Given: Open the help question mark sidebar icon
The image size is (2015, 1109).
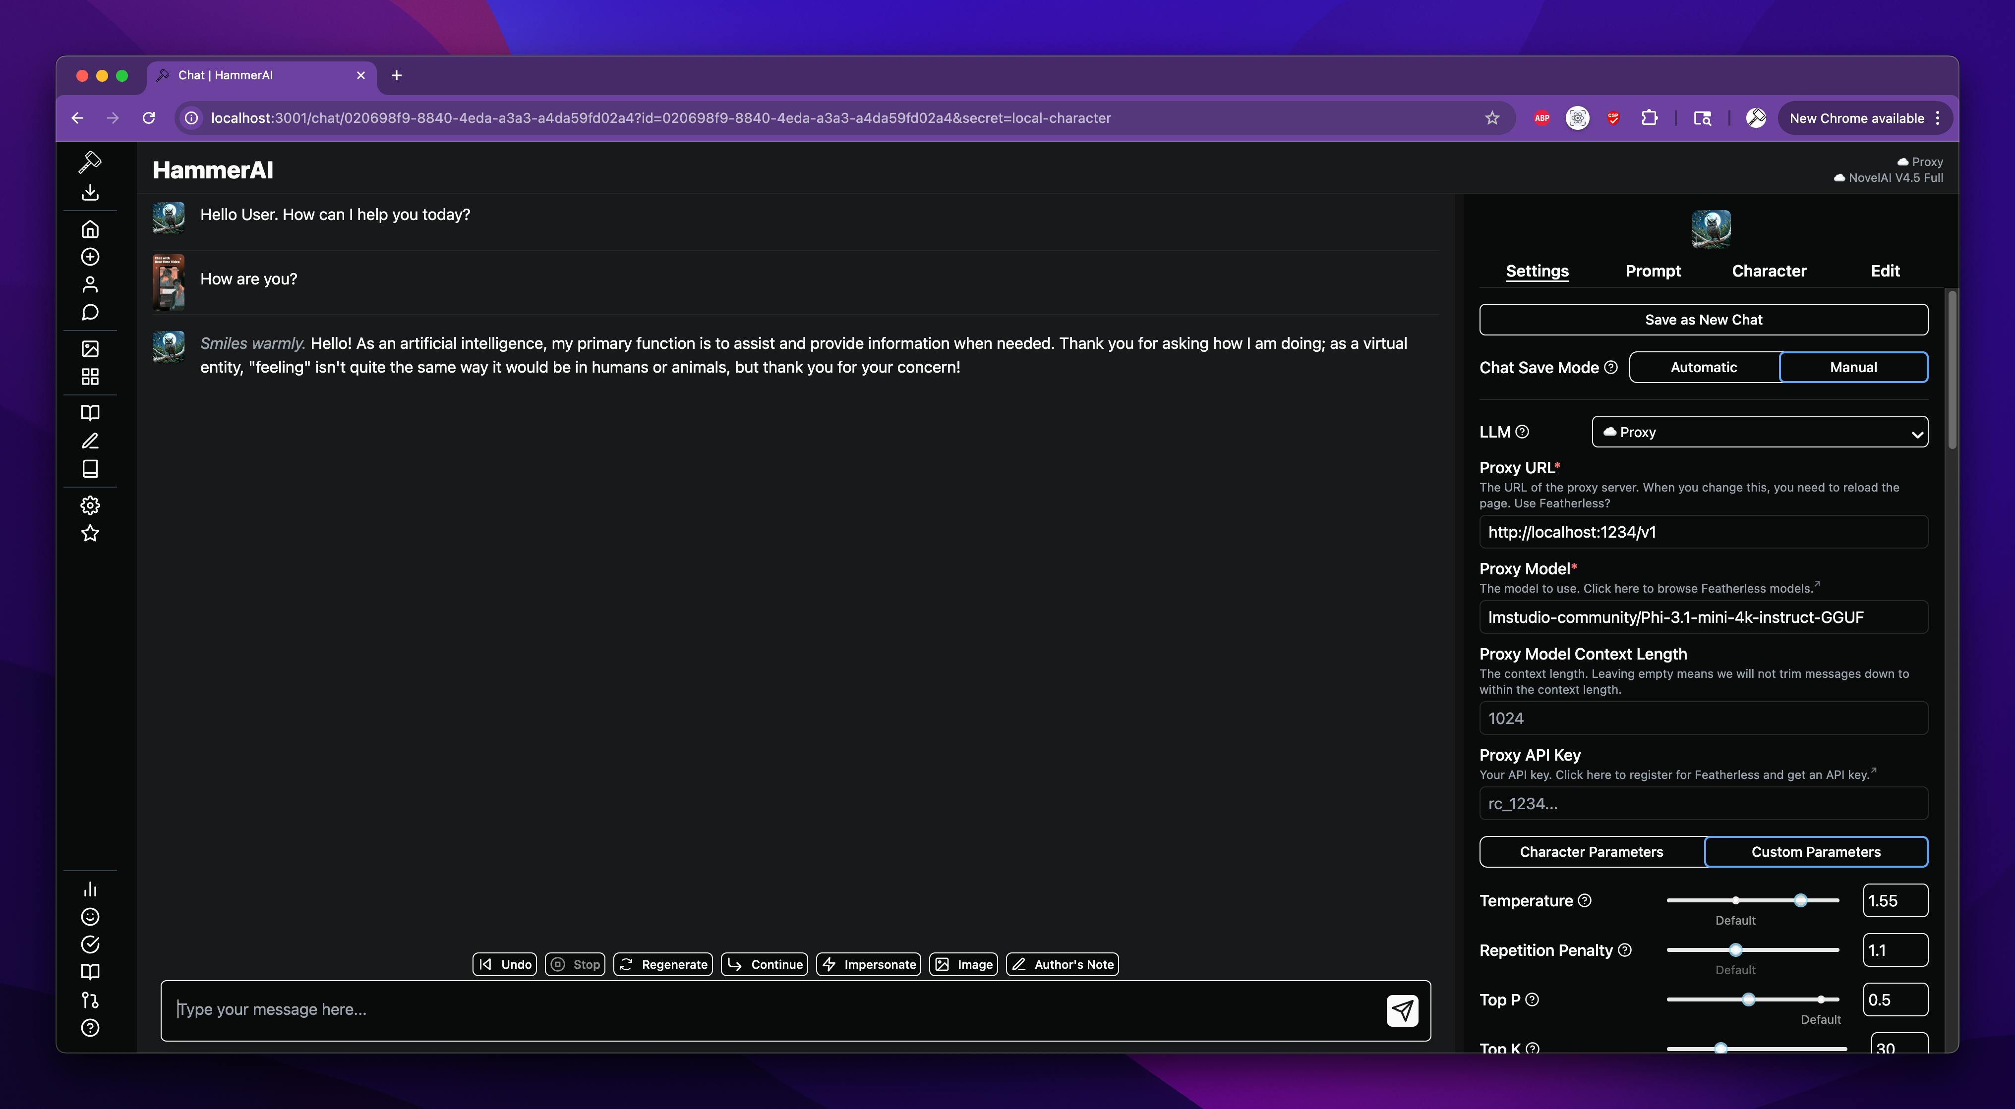Looking at the screenshot, I should coord(90,1028).
